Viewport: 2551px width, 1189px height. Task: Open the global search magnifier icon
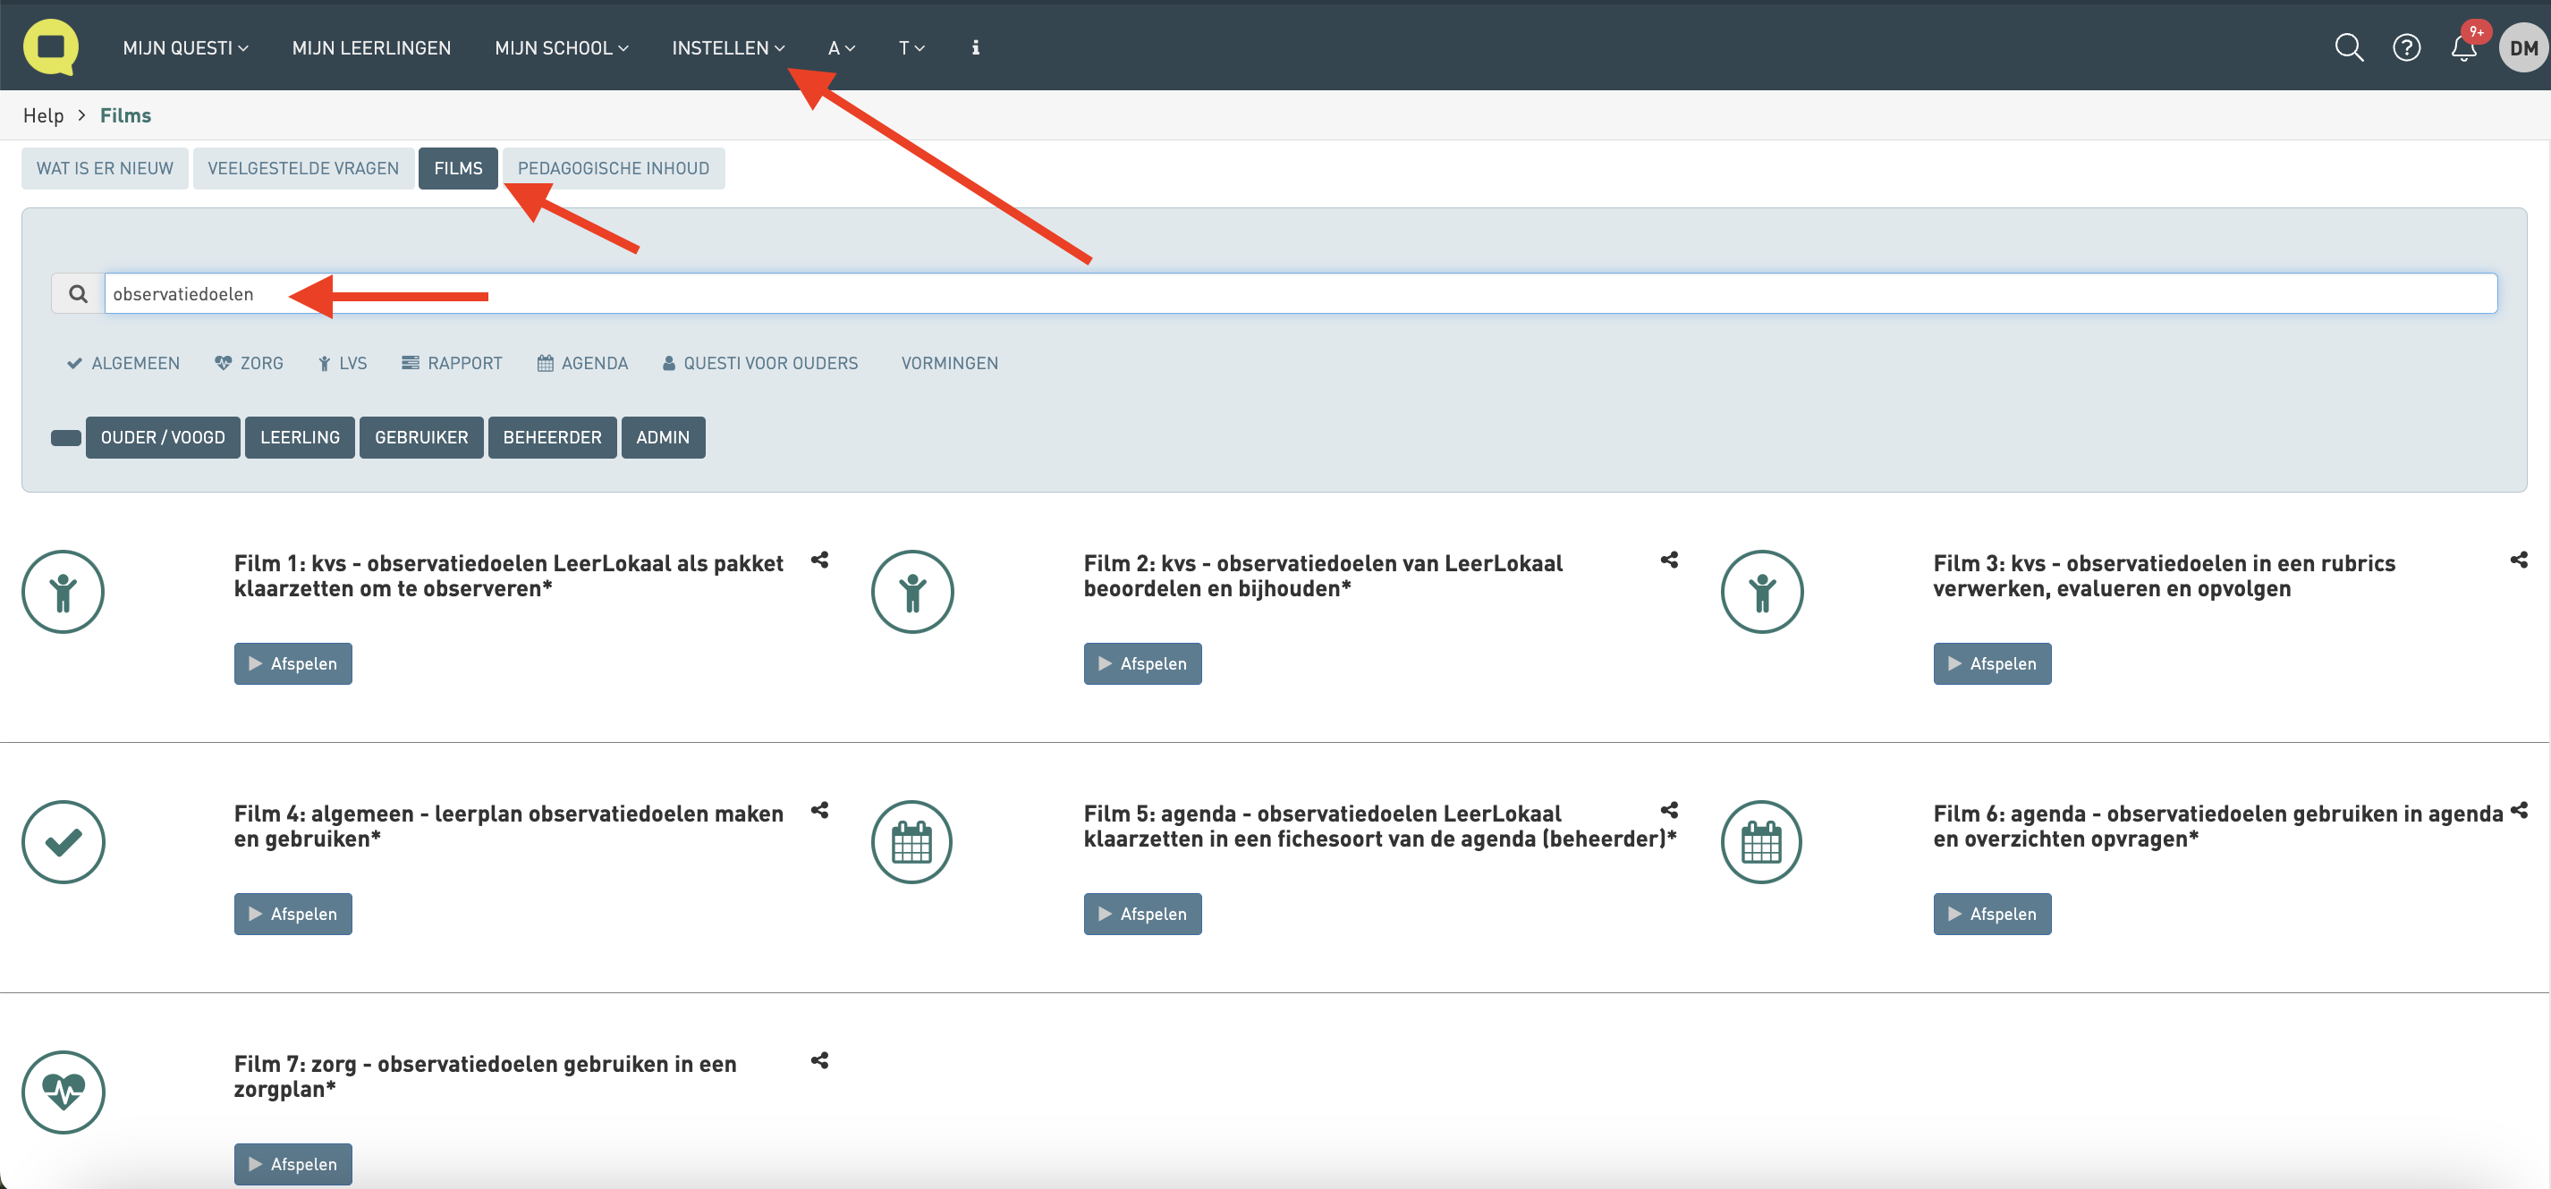pyautogui.click(x=2348, y=47)
